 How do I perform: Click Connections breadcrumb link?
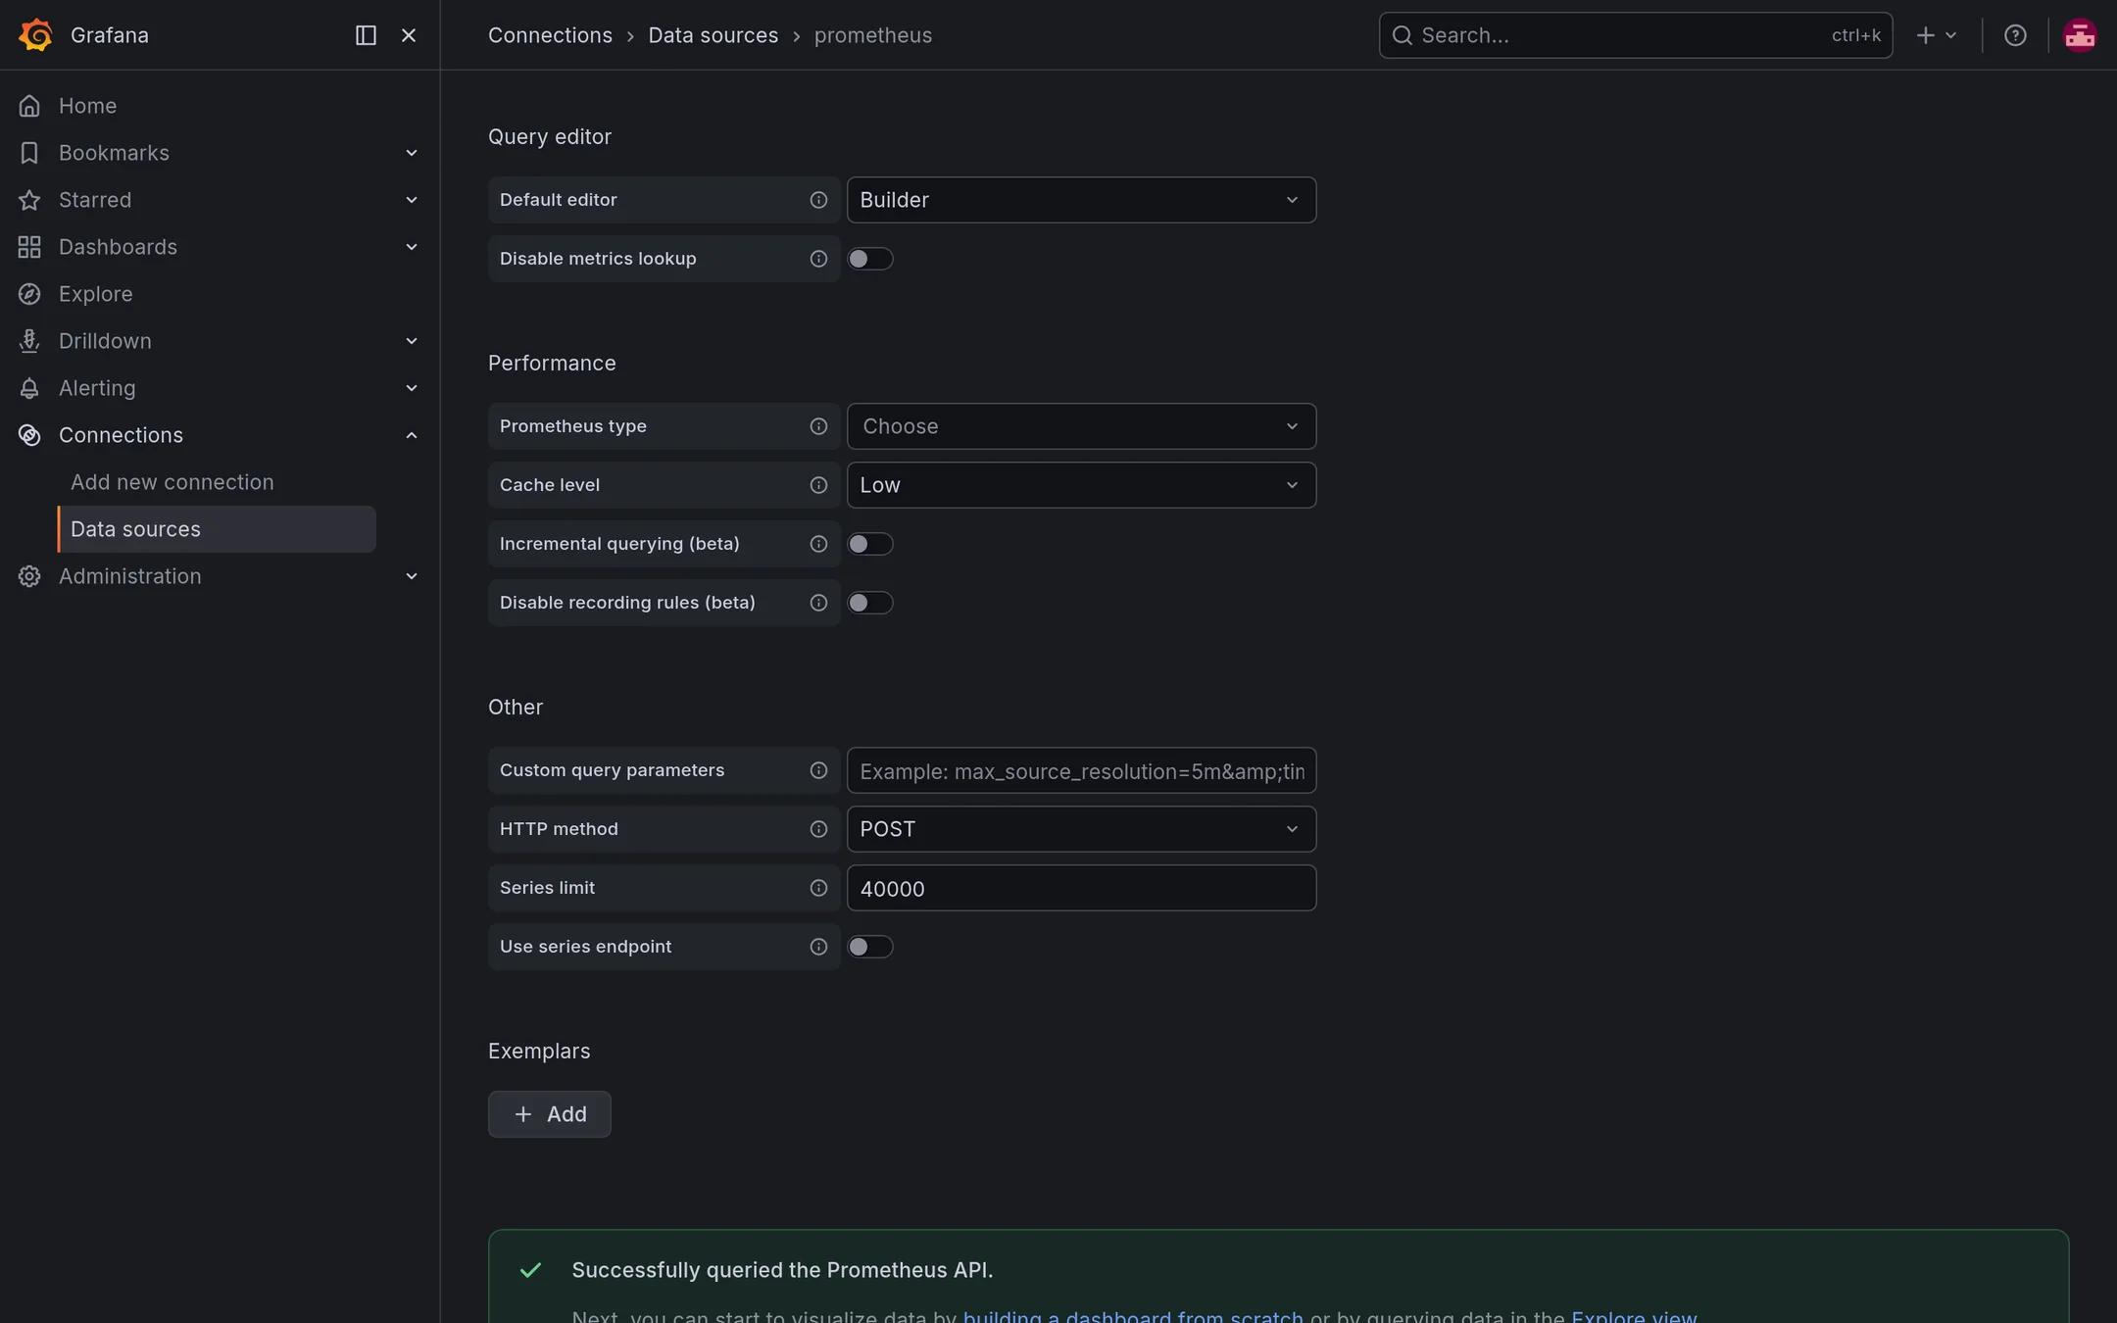coord(550,35)
